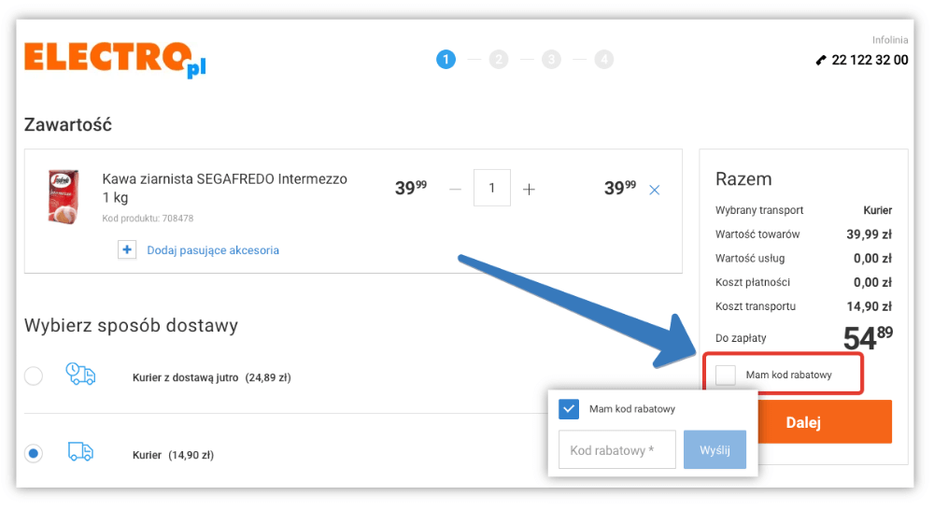Open the Segafredo coffee product thumbnail

[x=64, y=196]
